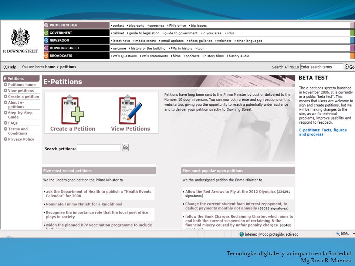355x266 pixels.
Task: Open Petitions home in sidebar
Action: 22,85
